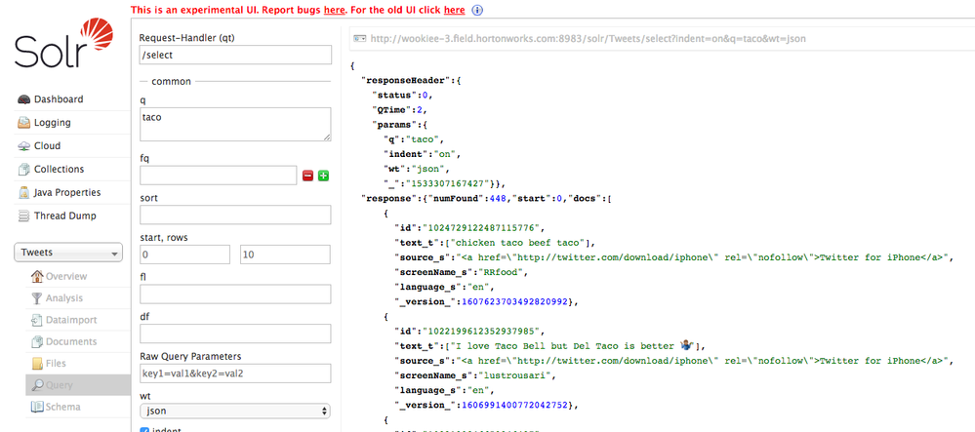Click the 'here' link to report bugs

[334, 10]
